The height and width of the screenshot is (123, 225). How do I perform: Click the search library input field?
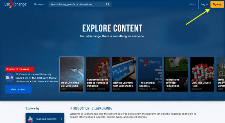pos(76,4)
